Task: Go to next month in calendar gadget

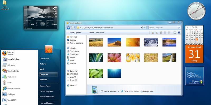Action: pos(201,27)
